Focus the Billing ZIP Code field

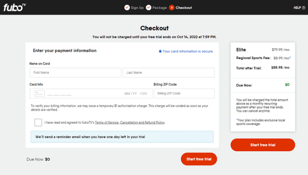(x=184, y=93)
